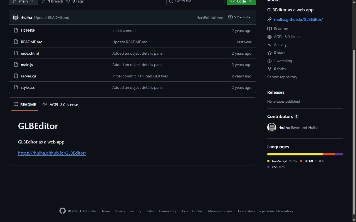
Task: Open the Docs link in the footer
Action: point(184,211)
